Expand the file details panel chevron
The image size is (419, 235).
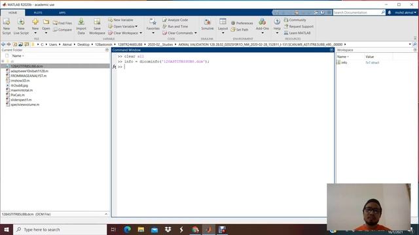point(106,214)
